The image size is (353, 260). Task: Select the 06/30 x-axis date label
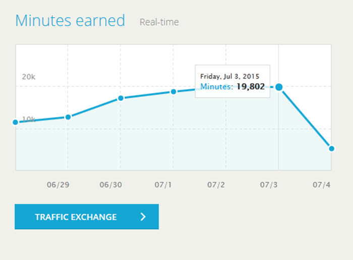tap(110, 184)
